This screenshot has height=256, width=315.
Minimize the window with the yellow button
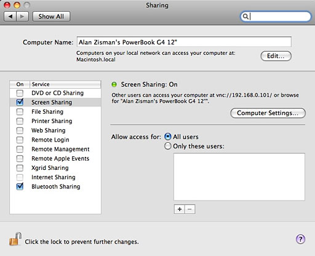[17, 5]
